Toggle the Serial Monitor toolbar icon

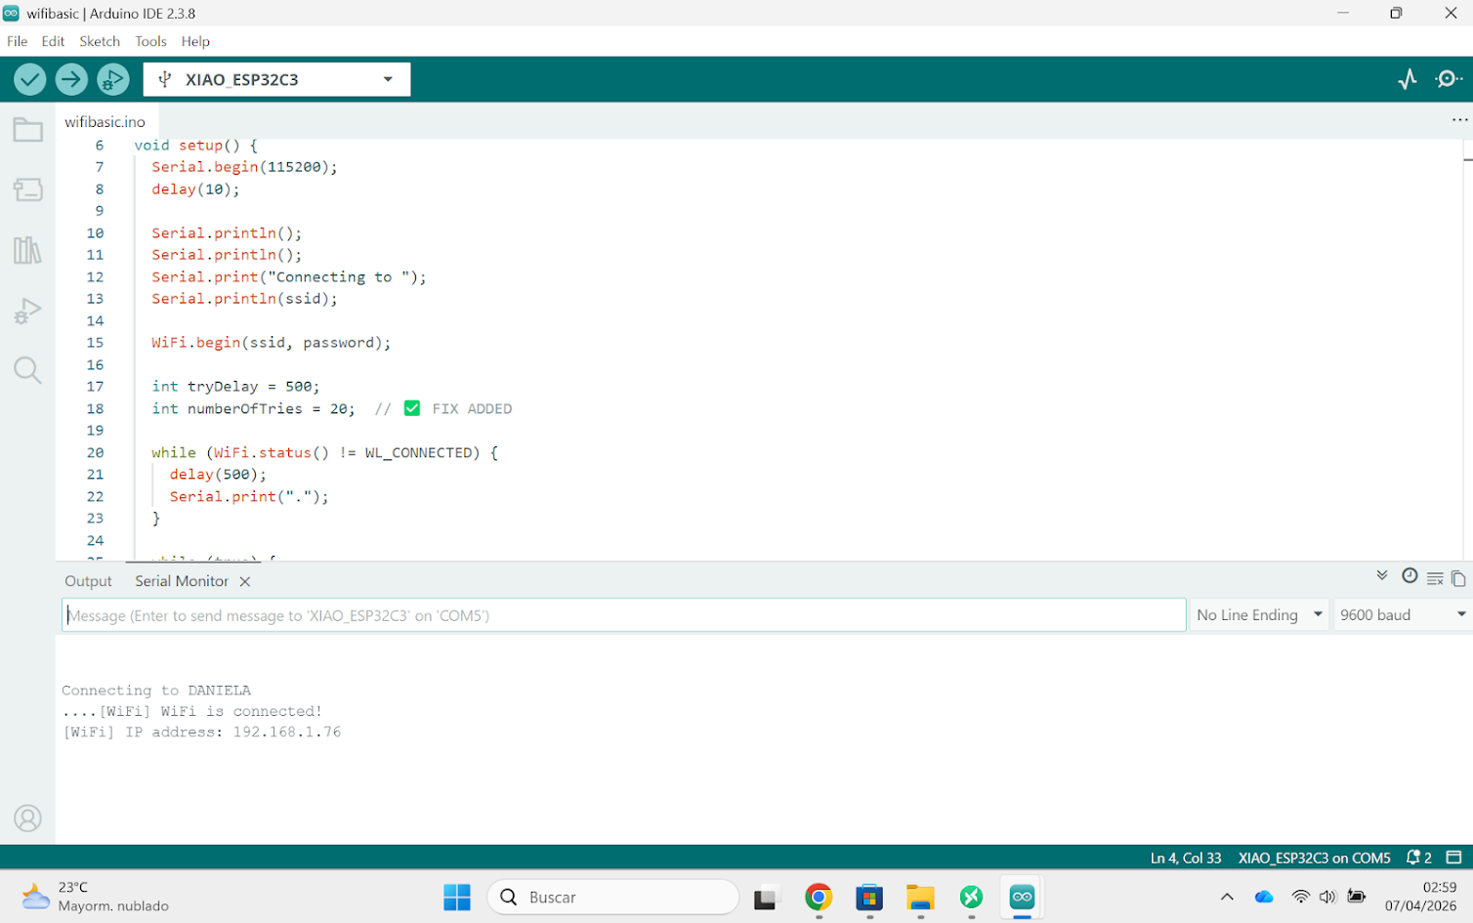coord(1449,79)
